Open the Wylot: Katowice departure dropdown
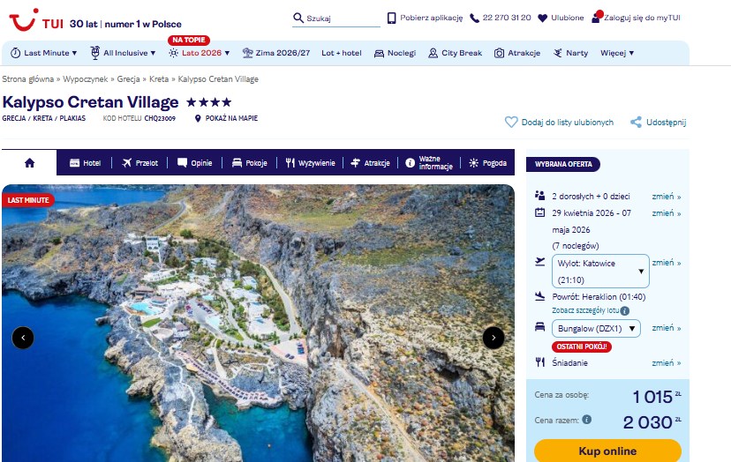The image size is (731, 462). [x=599, y=271]
